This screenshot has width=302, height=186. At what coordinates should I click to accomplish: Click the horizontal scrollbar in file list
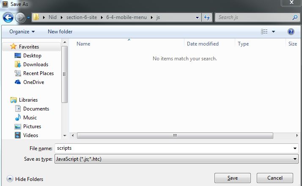pos(174,135)
